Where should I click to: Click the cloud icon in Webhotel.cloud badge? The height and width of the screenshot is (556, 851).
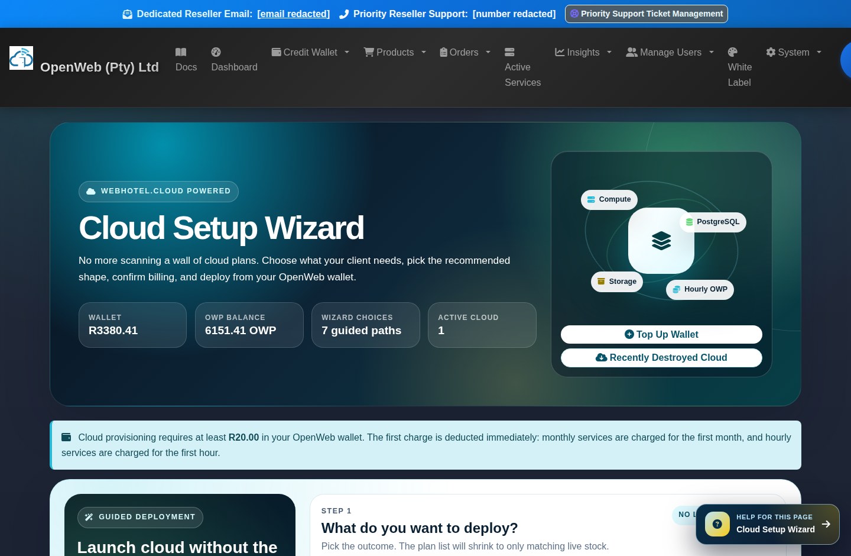[91, 192]
